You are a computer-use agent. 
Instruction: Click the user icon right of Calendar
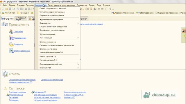point(95,9)
